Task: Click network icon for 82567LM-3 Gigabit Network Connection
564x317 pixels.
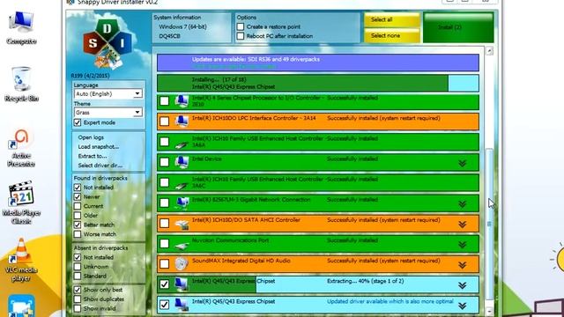Action: tap(182, 203)
